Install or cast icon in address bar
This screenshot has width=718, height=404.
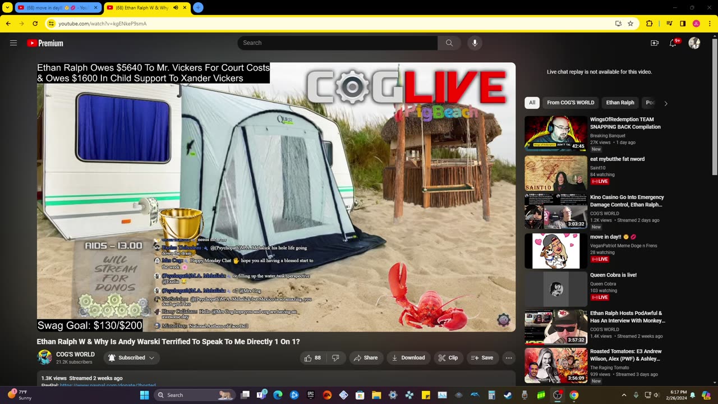click(618, 24)
